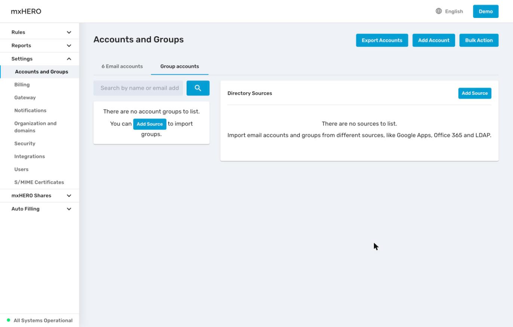Open the English language selector
The image size is (513, 327).
pyautogui.click(x=449, y=11)
